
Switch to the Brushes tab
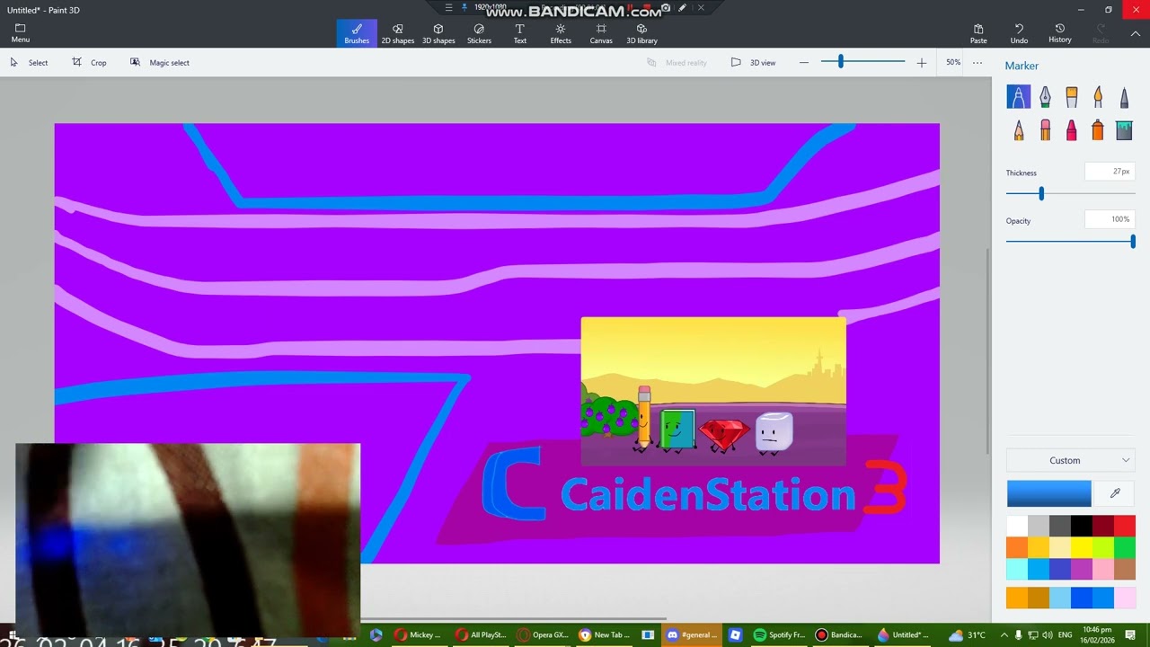(x=357, y=33)
